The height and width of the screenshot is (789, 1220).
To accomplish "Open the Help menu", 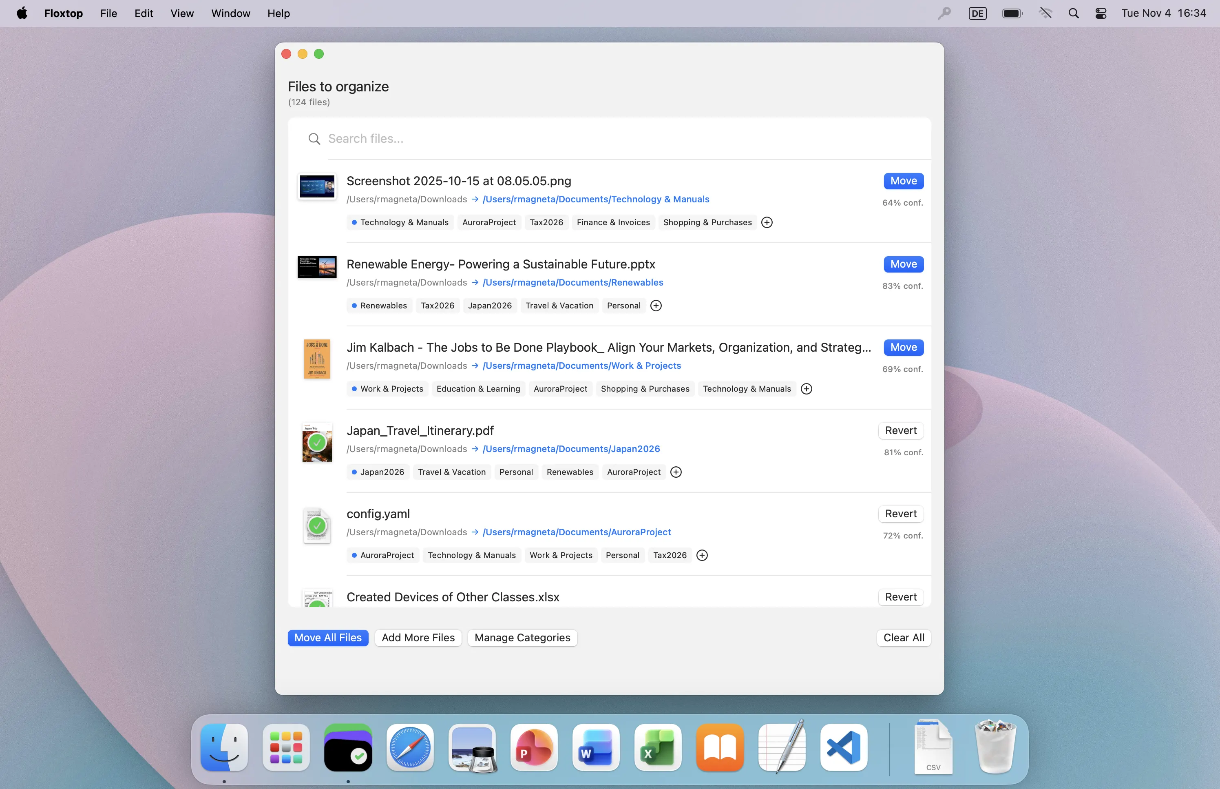I will click(278, 13).
